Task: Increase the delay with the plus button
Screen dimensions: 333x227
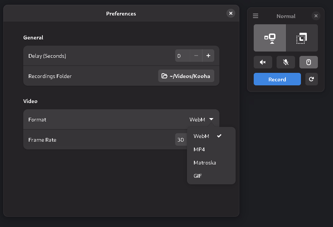Action: click(208, 56)
